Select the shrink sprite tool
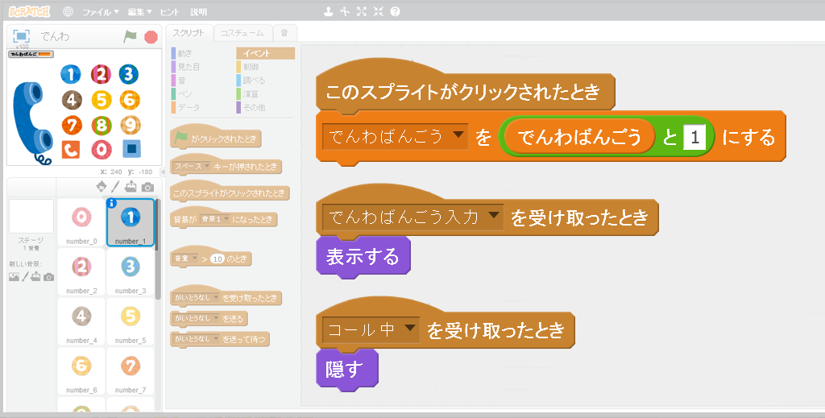 pyautogui.click(x=379, y=11)
